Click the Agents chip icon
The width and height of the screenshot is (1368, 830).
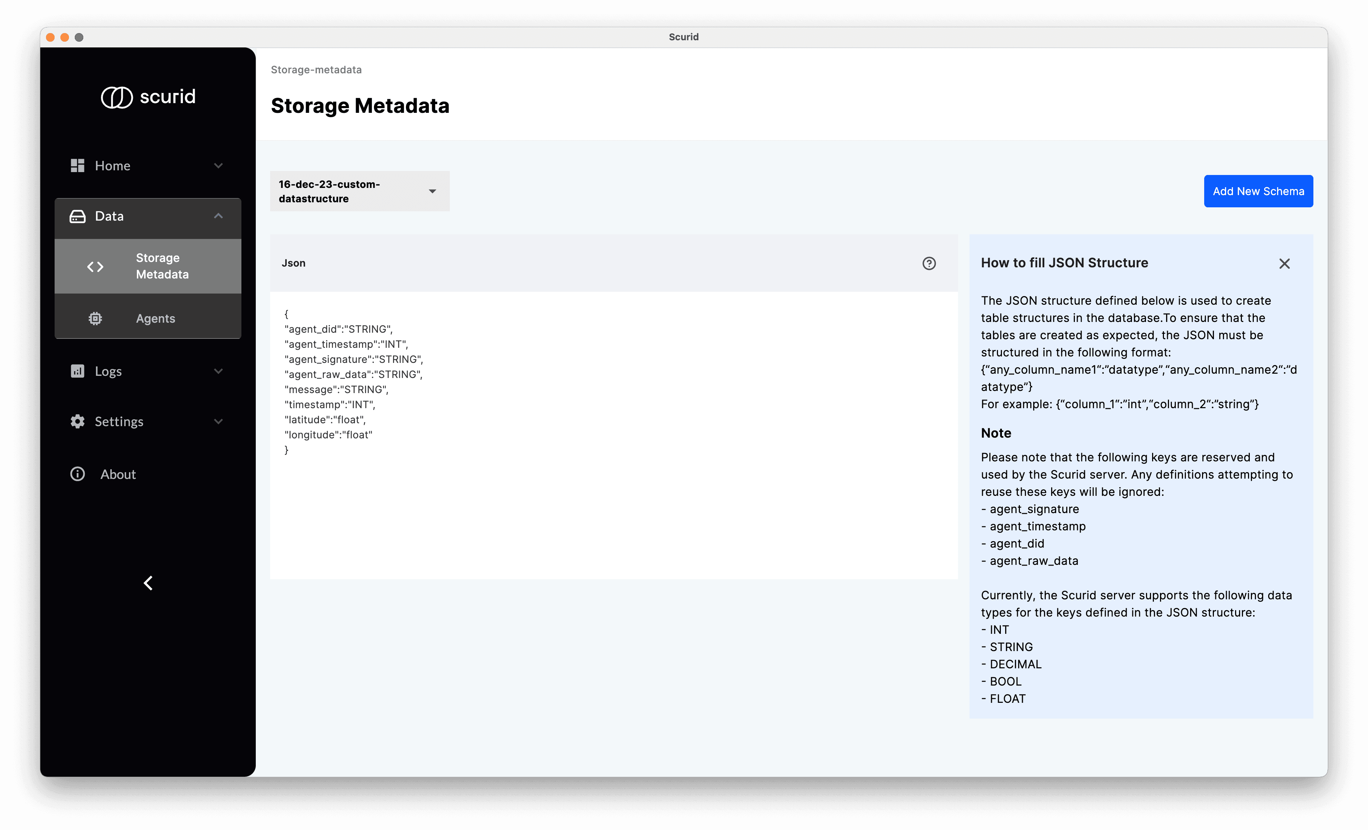click(x=95, y=319)
